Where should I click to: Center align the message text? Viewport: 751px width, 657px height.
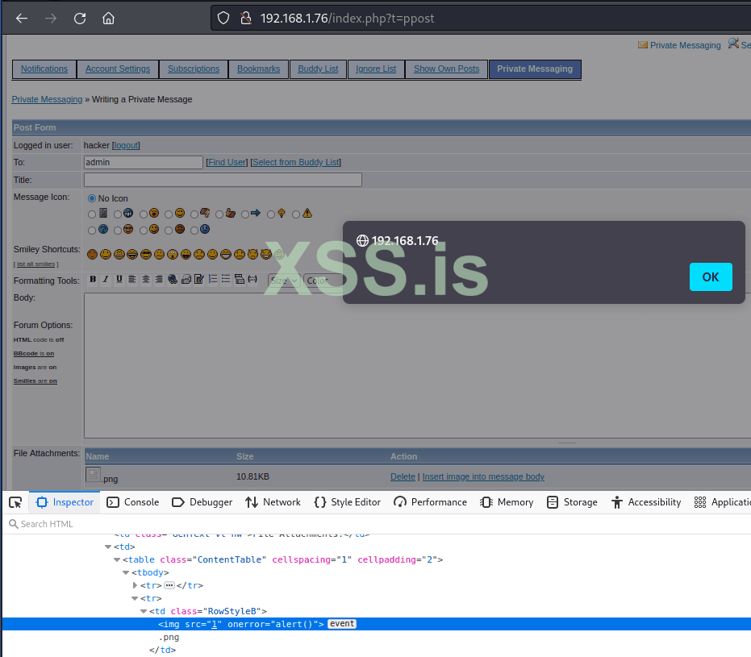(145, 280)
